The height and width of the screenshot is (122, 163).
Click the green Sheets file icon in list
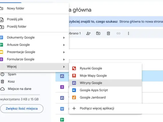coord(62,120)
